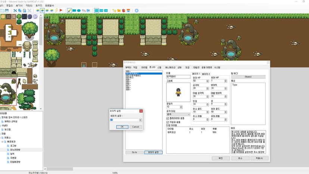Select the pencil draw tool in toolbar
The height and width of the screenshot is (174, 309).
coord(69,10)
